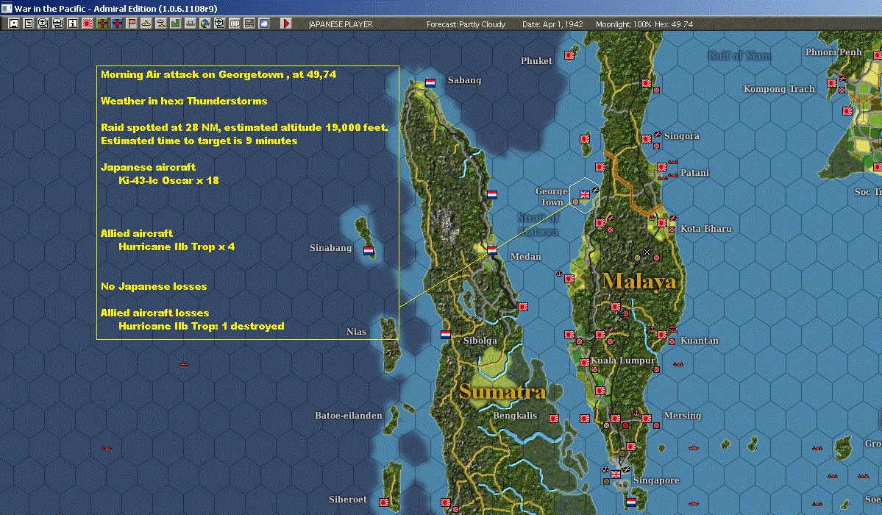Click the 'Gulf of Siam' map label
The width and height of the screenshot is (882, 515).
tap(740, 55)
